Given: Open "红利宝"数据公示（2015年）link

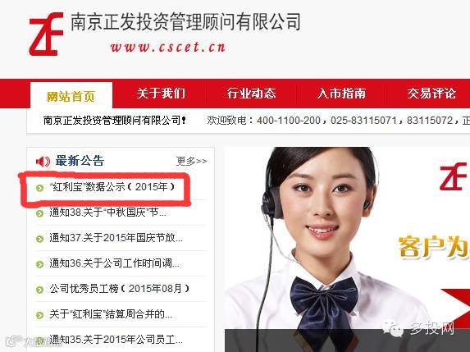Looking at the screenshot, I should (x=112, y=187).
